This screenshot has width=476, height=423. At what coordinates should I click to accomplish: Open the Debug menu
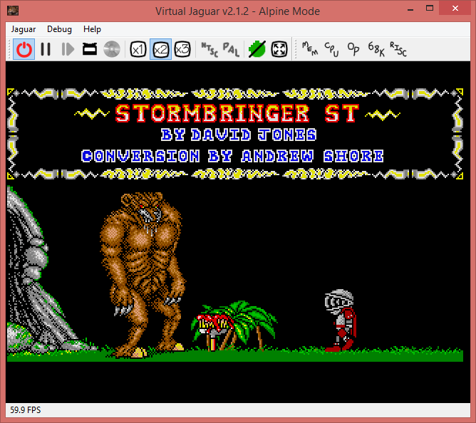click(x=59, y=29)
